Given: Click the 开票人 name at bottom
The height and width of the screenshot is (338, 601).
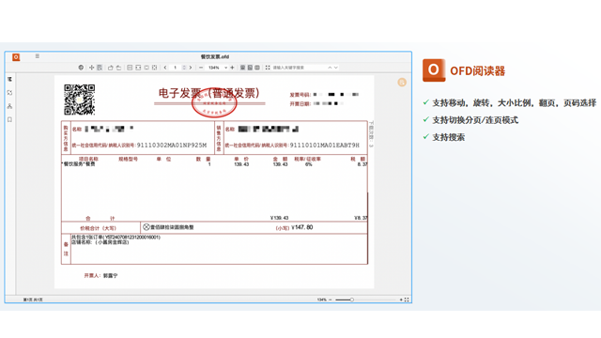Looking at the screenshot, I should pos(111,275).
